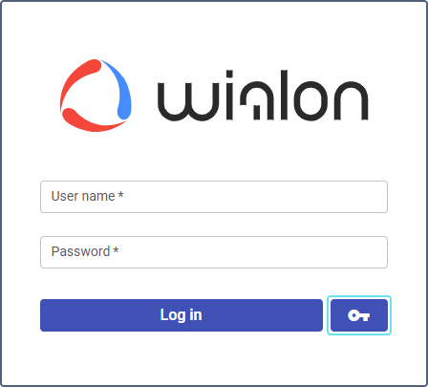Click the 'Log in' text on button
The width and height of the screenshot is (428, 387).
(181, 315)
